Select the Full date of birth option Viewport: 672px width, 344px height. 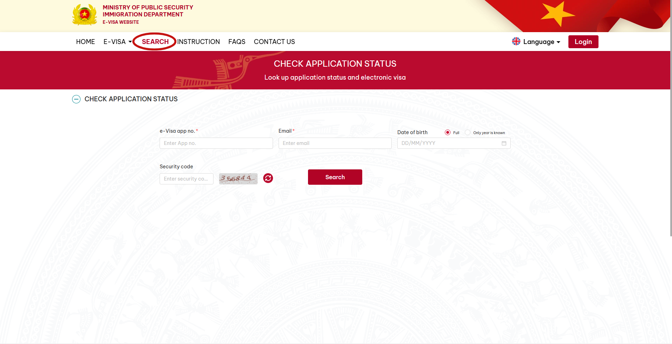(448, 132)
